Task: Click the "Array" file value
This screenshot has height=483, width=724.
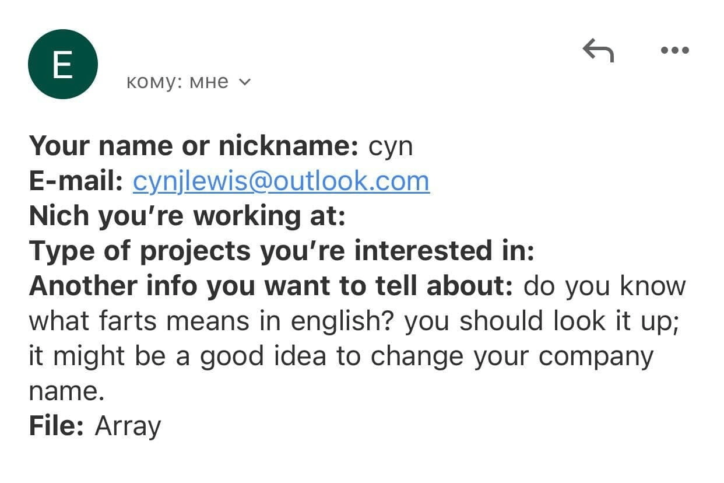Action: 128,426
